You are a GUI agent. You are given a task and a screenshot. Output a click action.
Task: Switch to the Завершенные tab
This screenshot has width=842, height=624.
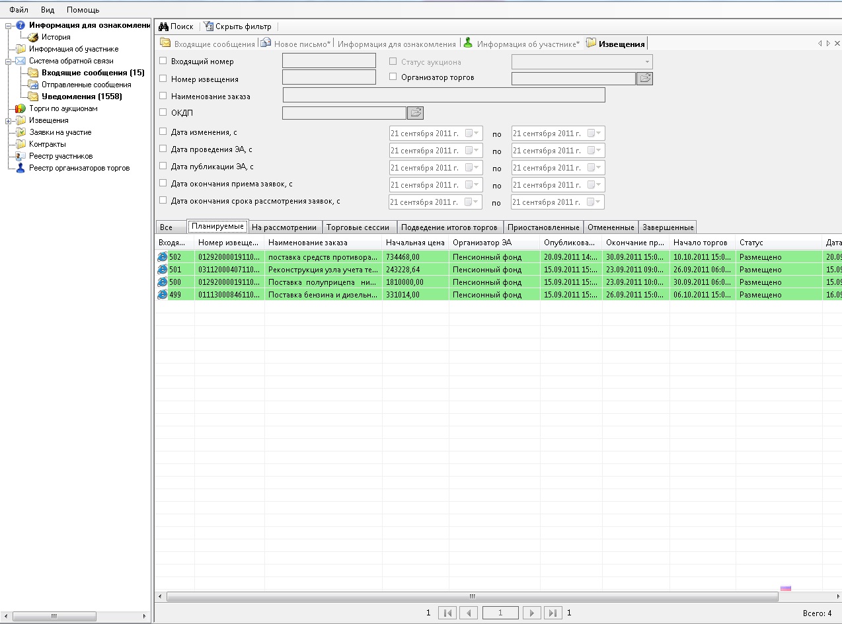(x=668, y=227)
